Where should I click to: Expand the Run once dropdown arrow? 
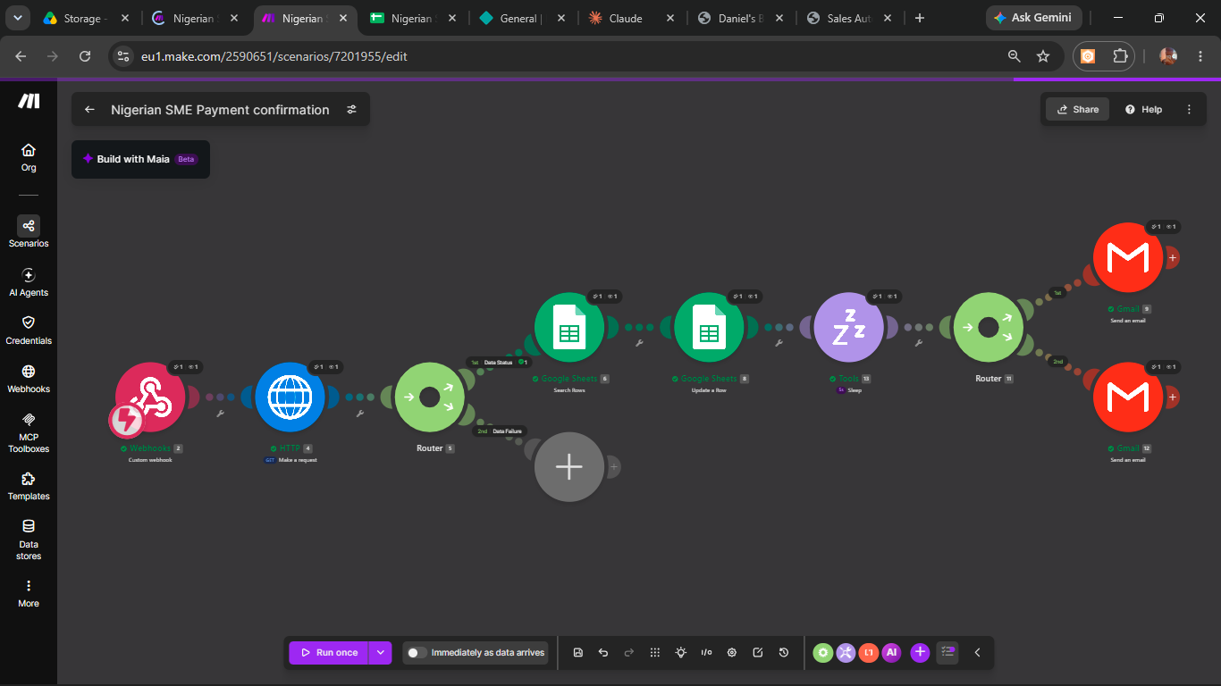click(x=382, y=653)
